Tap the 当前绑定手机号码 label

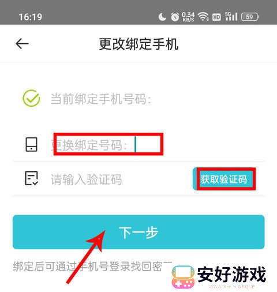point(100,99)
